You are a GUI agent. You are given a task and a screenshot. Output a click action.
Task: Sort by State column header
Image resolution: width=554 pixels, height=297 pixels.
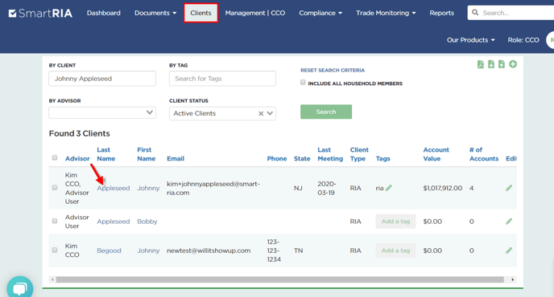[302, 159]
